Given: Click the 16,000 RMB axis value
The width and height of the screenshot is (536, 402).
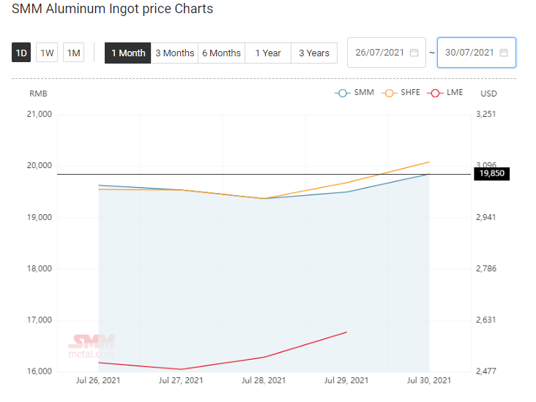Looking at the screenshot, I should [40, 371].
